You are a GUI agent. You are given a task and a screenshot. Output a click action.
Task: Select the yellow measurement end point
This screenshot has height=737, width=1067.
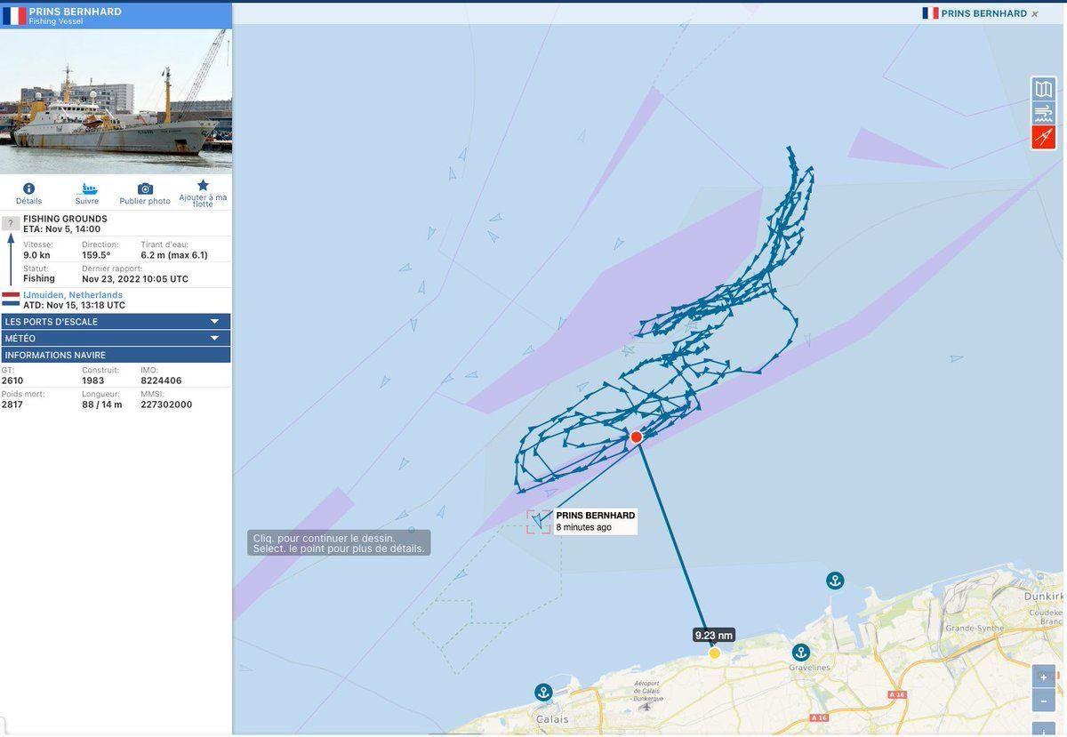pyautogui.click(x=715, y=653)
